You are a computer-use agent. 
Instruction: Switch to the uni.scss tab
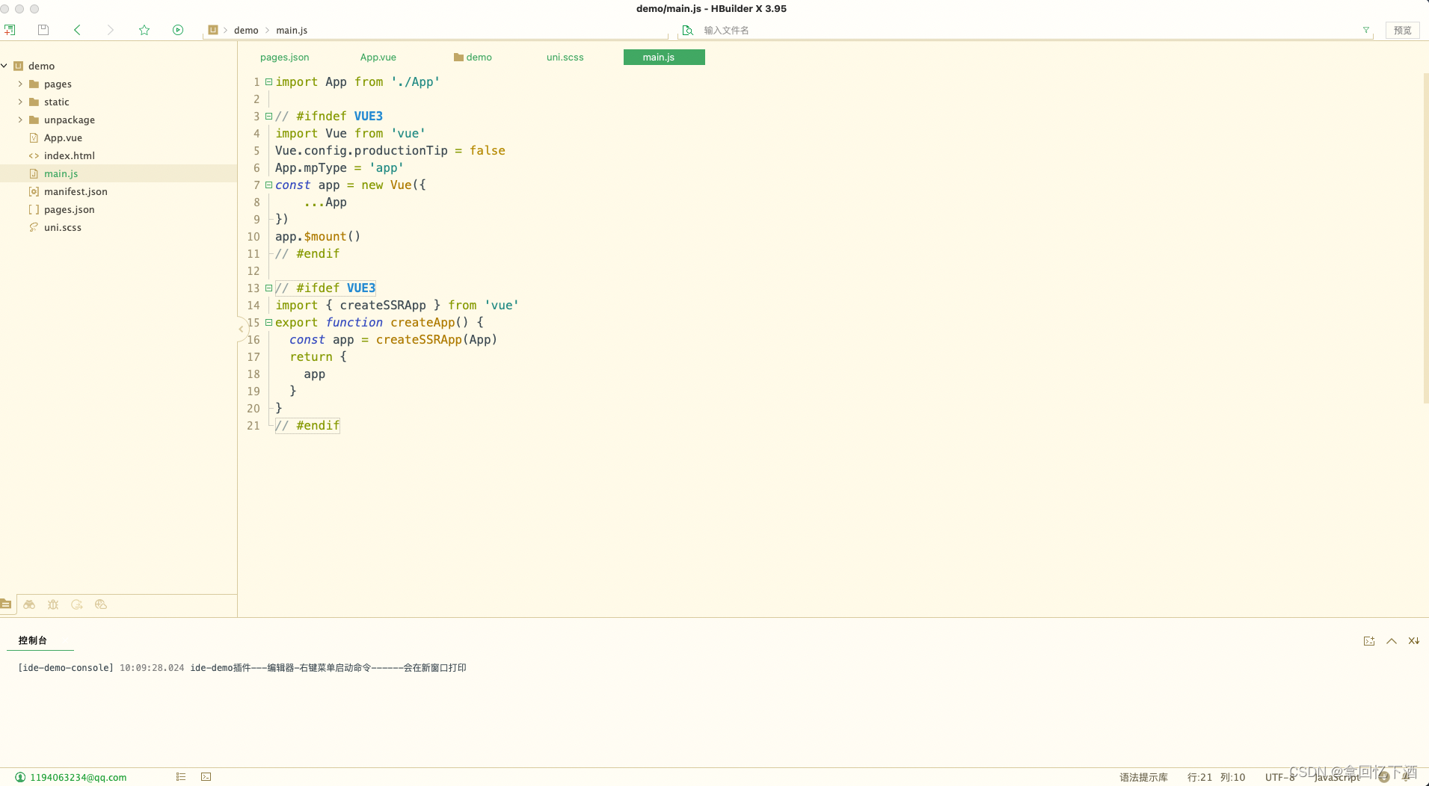(x=565, y=58)
